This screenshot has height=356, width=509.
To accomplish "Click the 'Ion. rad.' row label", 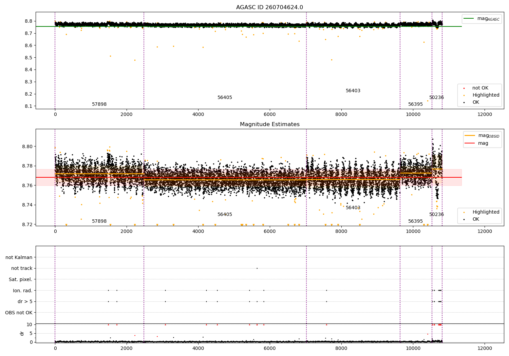I will click(23, 291).
